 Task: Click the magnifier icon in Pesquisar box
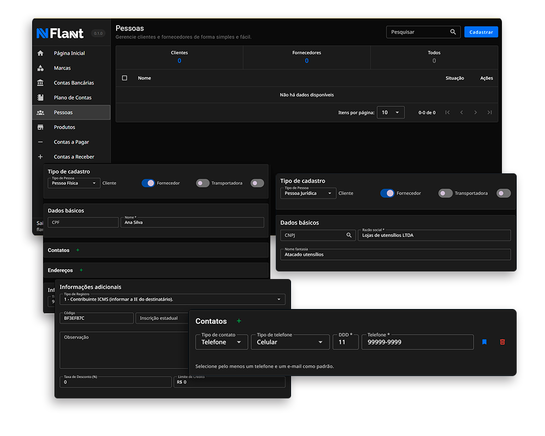tap(453, 32)
